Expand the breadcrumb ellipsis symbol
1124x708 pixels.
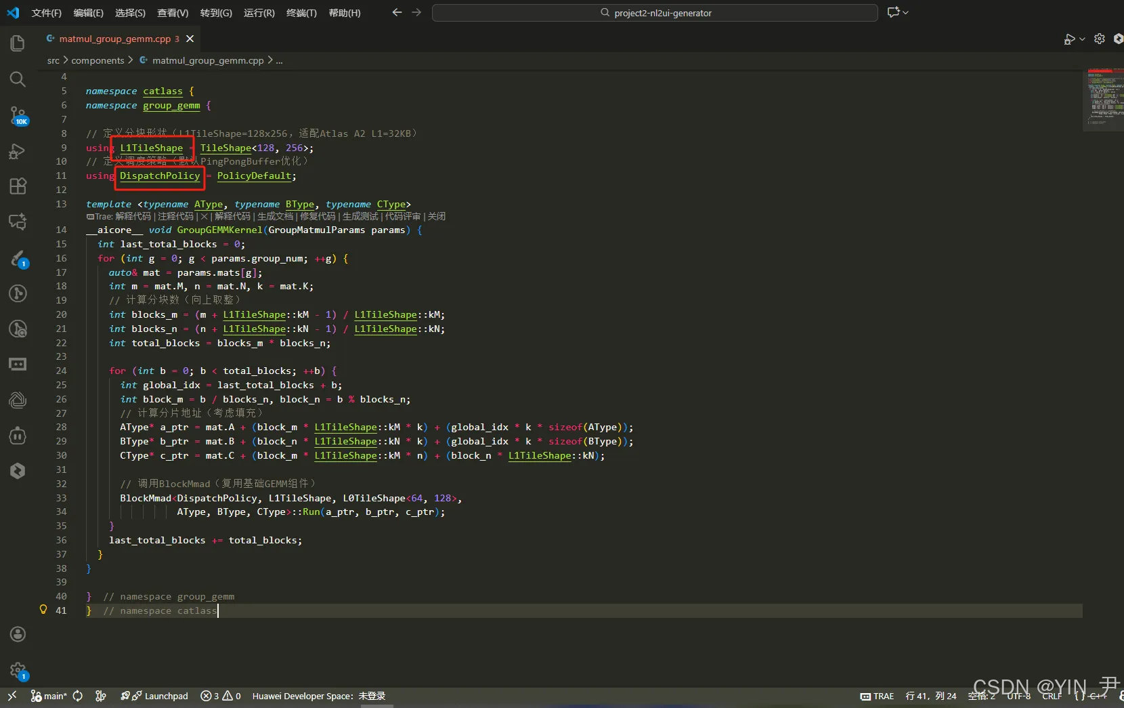279,60
